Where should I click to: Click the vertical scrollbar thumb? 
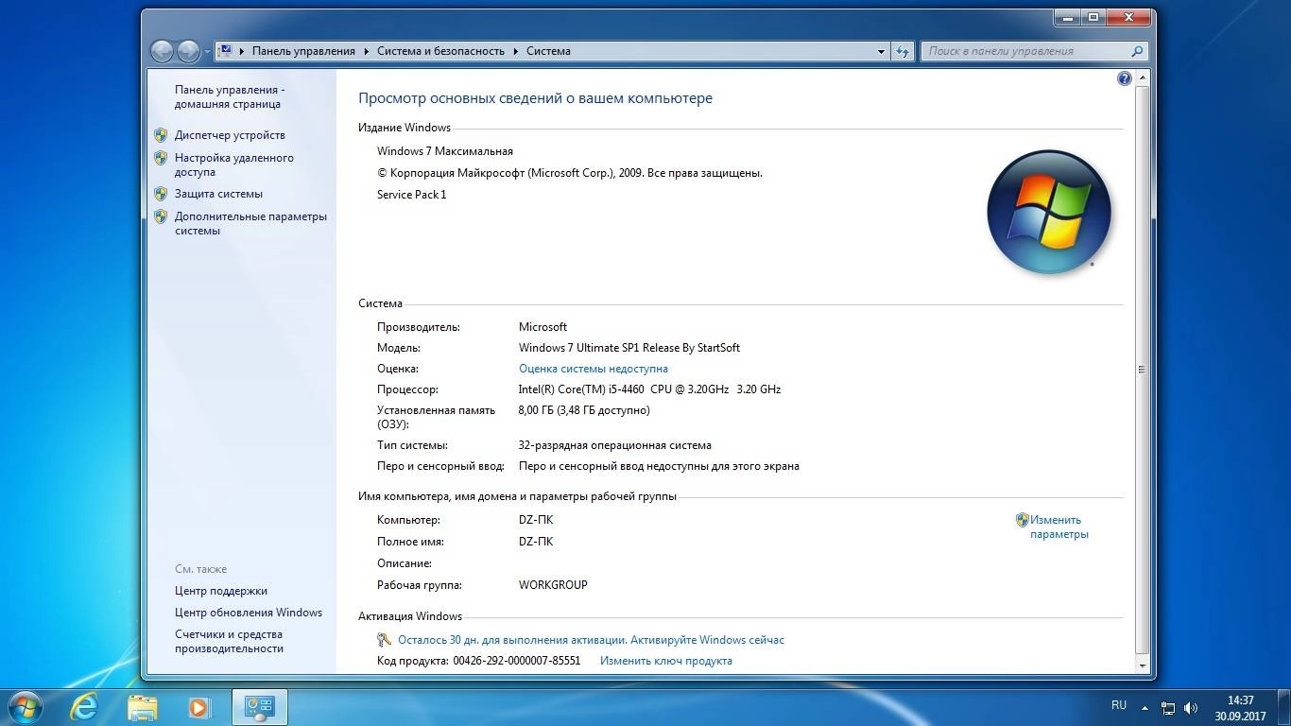(1142, 370)
